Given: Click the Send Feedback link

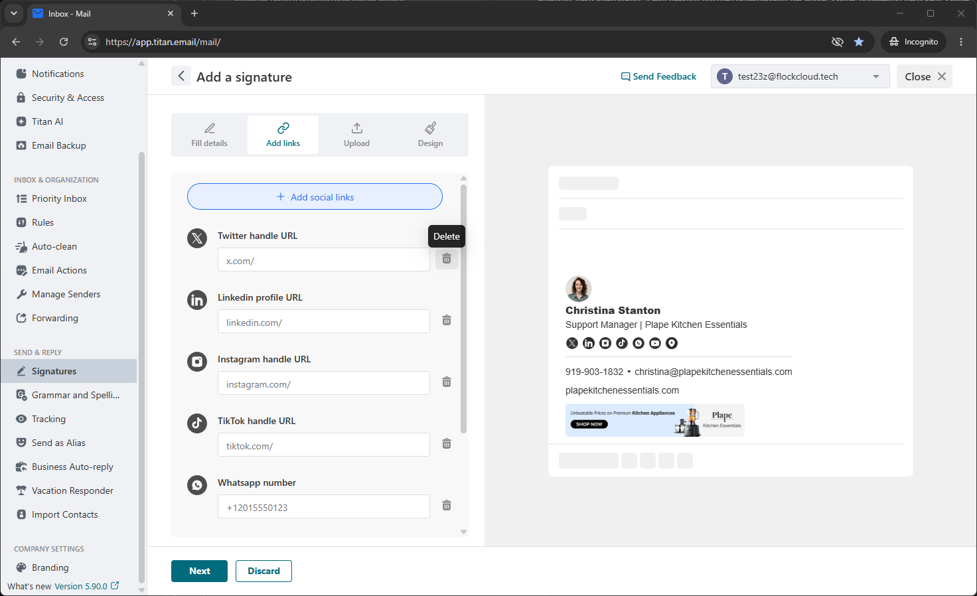Looking at the screenshot, I should [x=658, y=76].
